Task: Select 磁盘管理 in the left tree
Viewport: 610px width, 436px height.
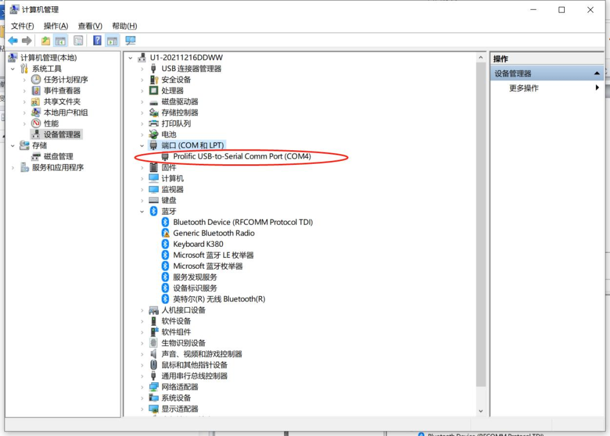Action: tap(58, 156)
